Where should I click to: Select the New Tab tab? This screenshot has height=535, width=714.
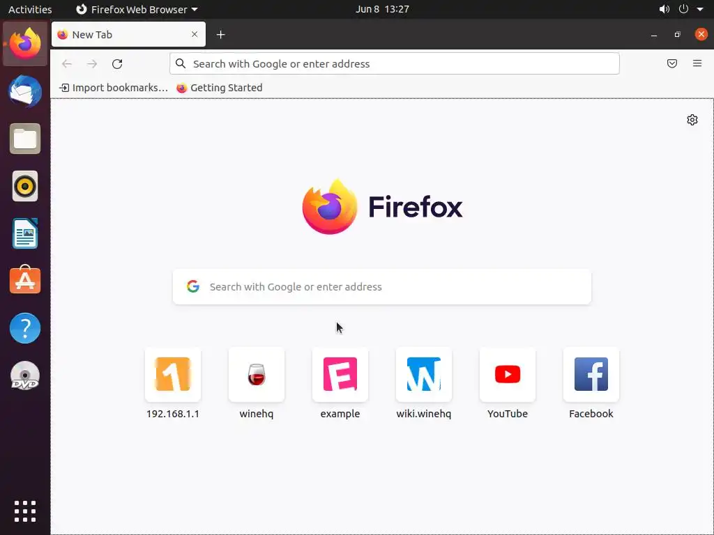128,34
